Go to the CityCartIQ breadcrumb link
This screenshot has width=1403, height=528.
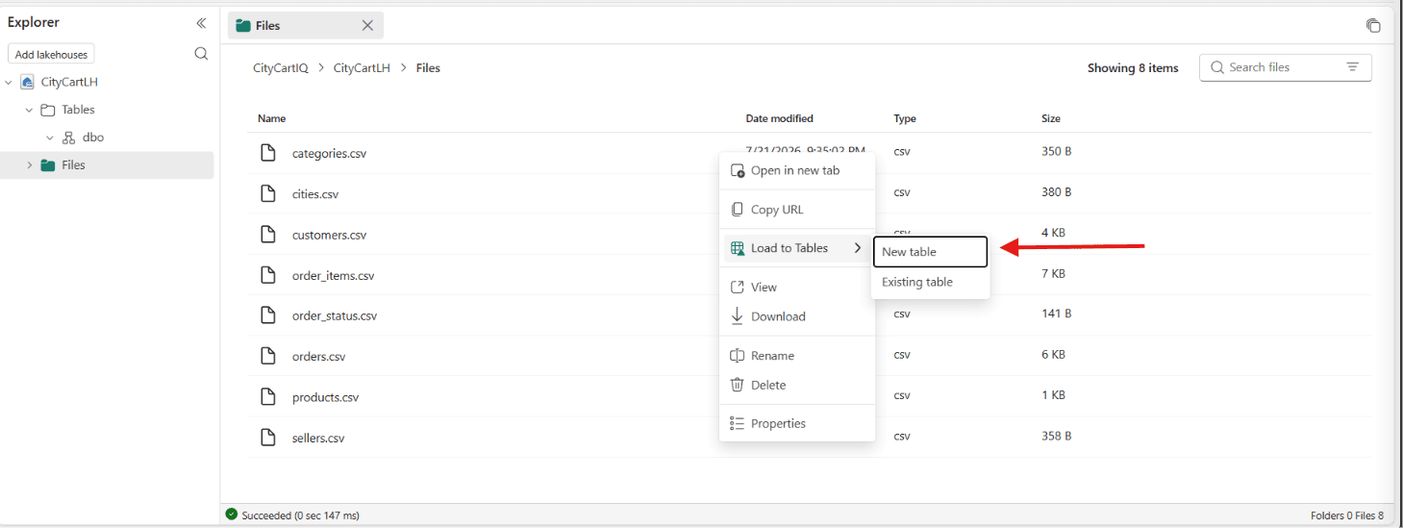point(281,68)
